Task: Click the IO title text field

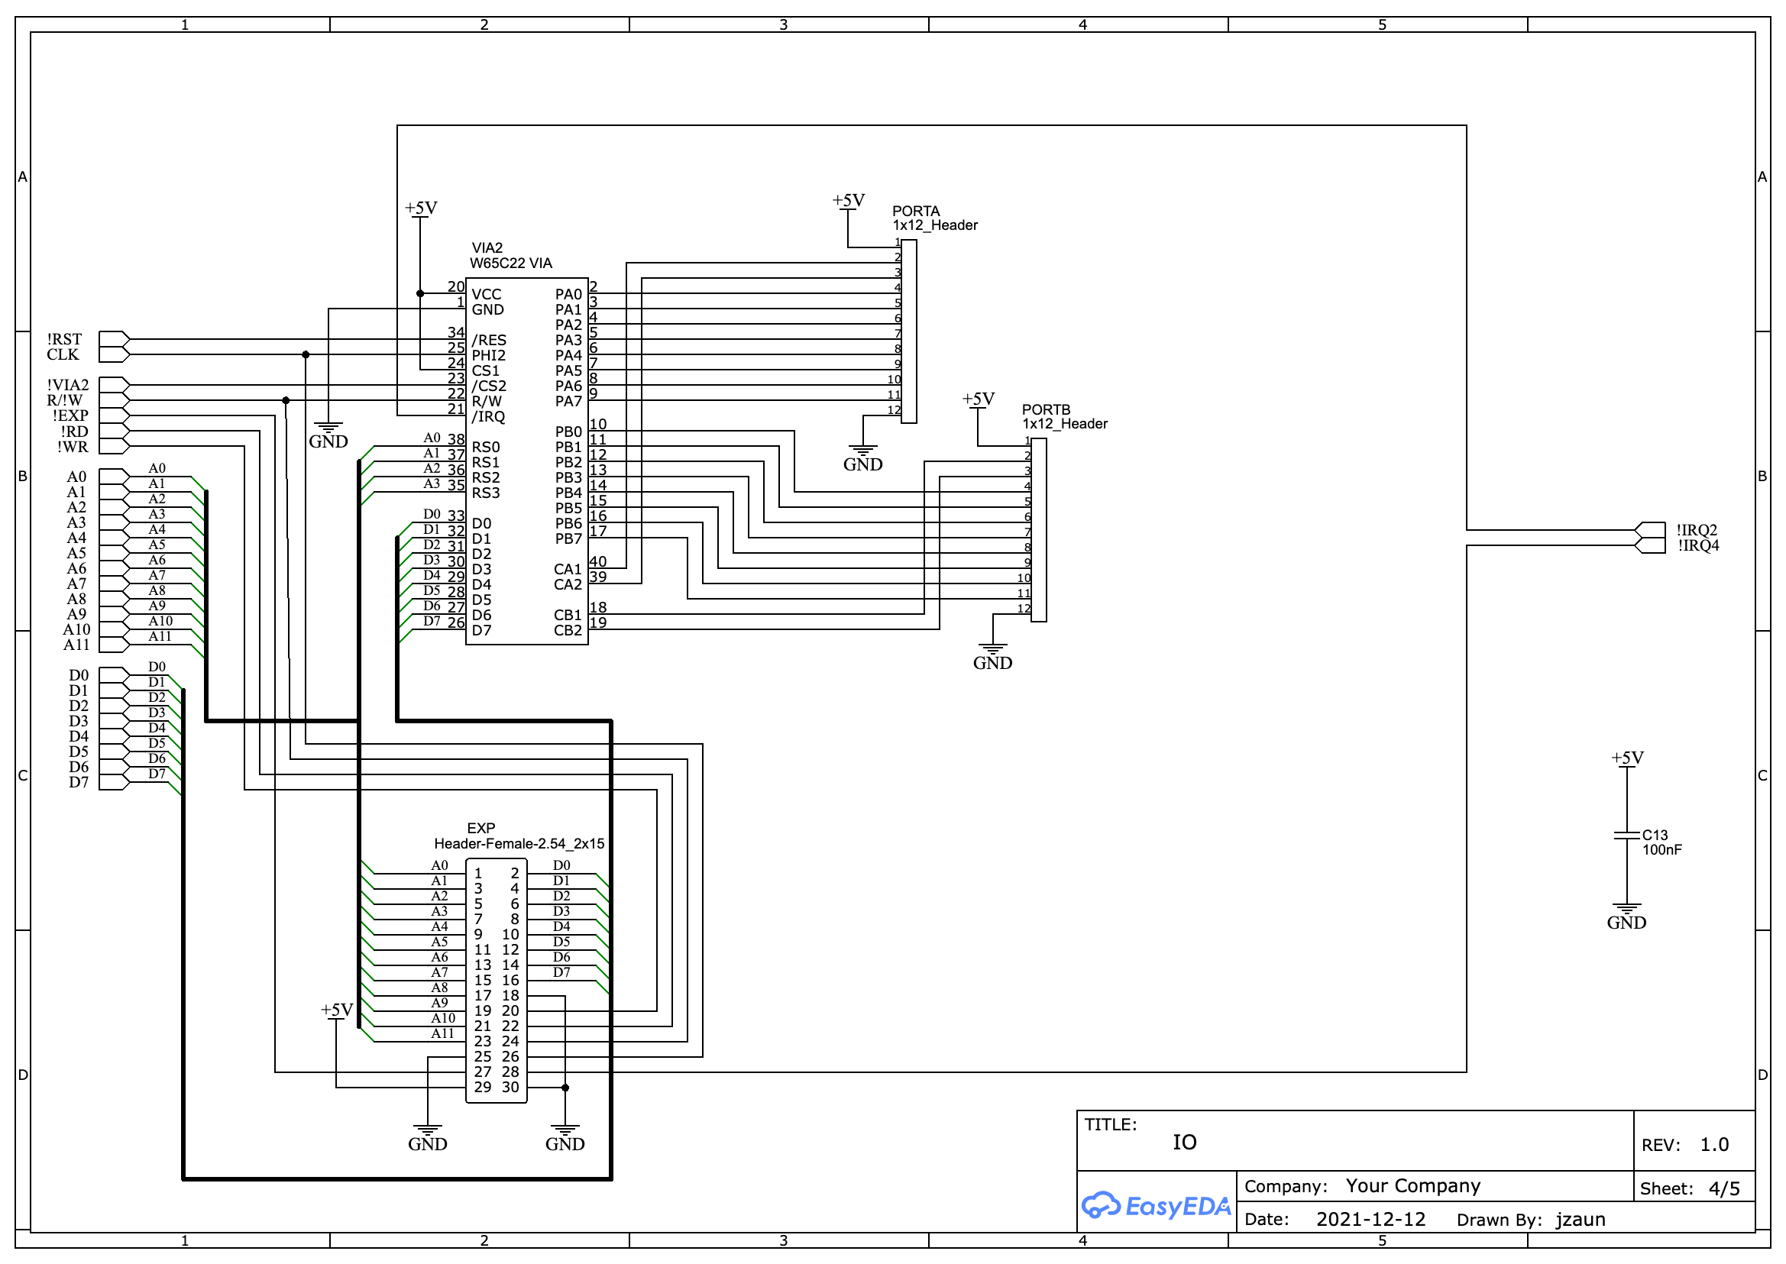Action: click(1183, 1142)
